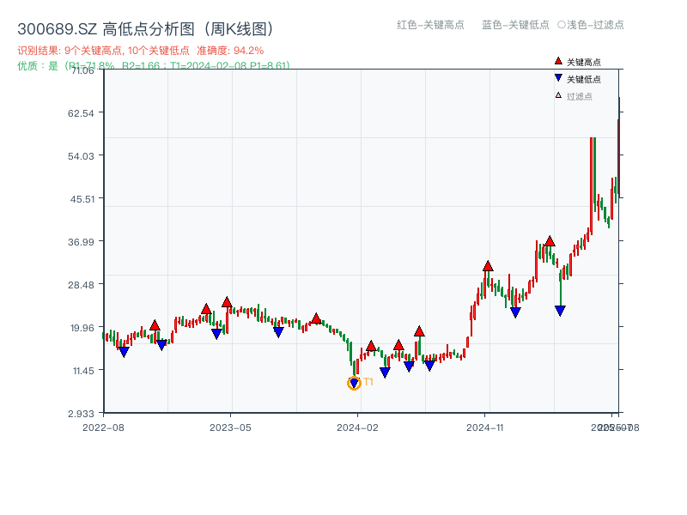Click the red 识别结果 summary line
This screenshot has width=687, height=515.
(140, 51)
